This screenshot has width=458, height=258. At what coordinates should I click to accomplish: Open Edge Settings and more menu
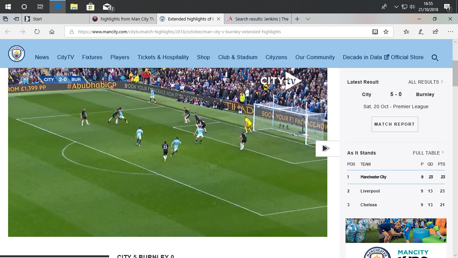point(451,32)
